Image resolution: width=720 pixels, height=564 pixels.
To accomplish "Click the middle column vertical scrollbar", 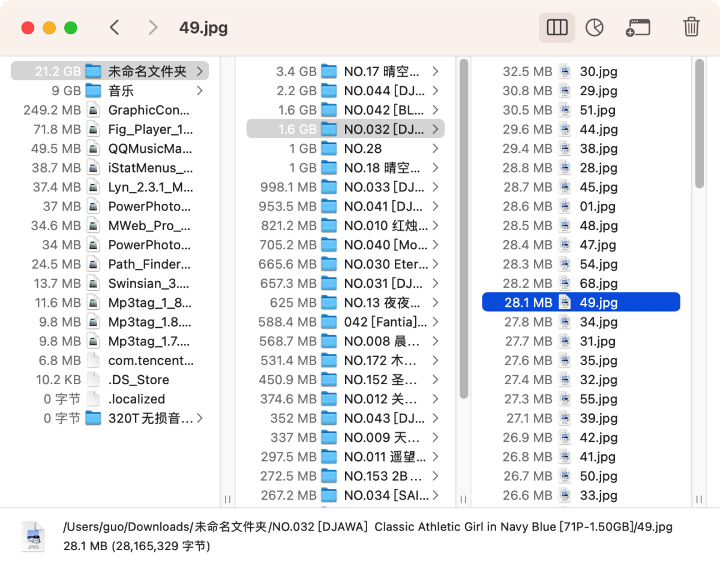I will [464, 228].
